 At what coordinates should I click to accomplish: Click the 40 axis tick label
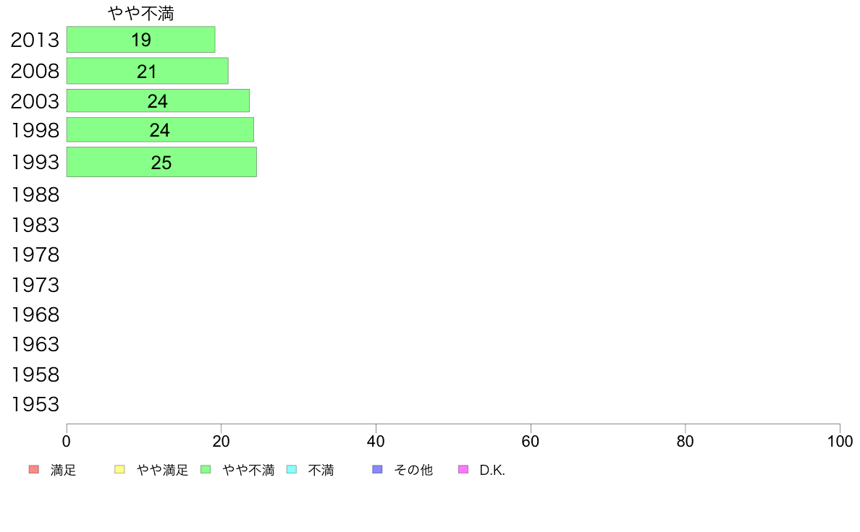click(376, 441)
